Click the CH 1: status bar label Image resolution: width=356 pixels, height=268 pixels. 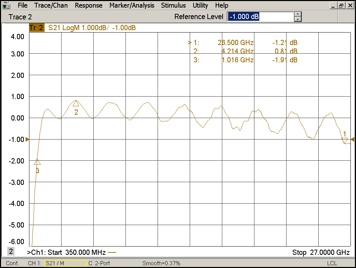pos(35,263)
